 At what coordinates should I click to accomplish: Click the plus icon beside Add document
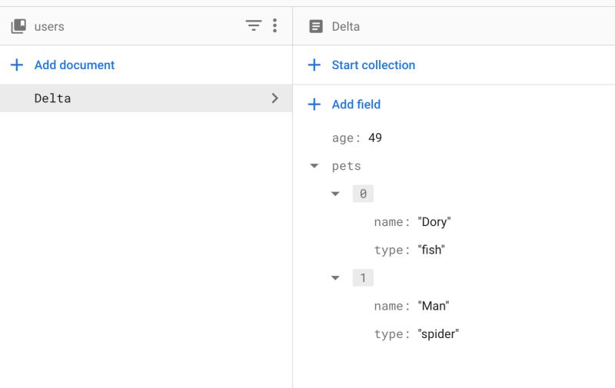(x=17, y=65)
